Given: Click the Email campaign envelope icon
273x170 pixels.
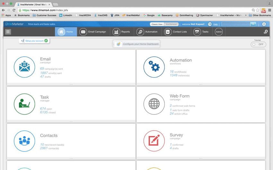Looking at the screenshot, I should [24, 67].
